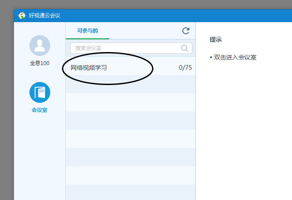Viewport: 292px width, 200px height.
Task: Open the user avatar profile icon
Action: click(x=40, y=46)
